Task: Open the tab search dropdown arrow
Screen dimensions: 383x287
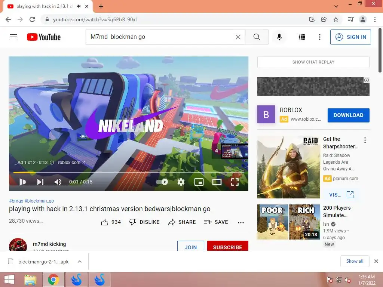Action: (336, 6)
